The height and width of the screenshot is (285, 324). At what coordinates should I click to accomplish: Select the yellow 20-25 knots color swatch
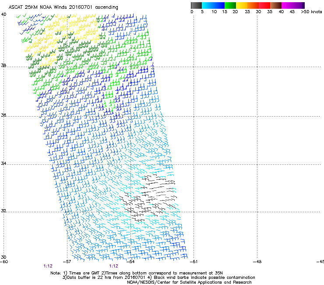242,5
